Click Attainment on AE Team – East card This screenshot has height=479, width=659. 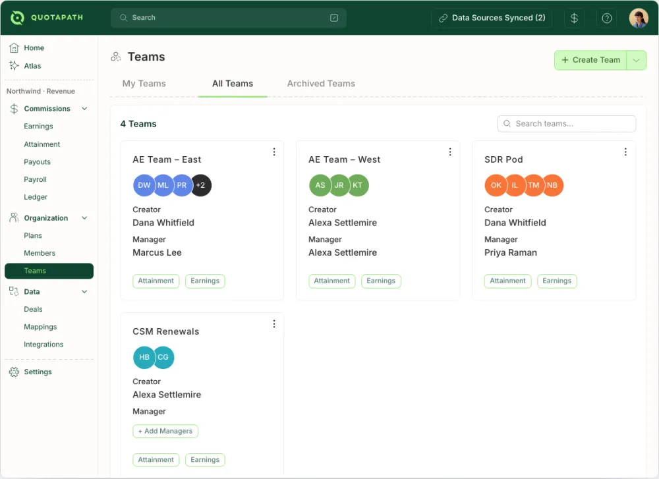(x=156, y=281)
